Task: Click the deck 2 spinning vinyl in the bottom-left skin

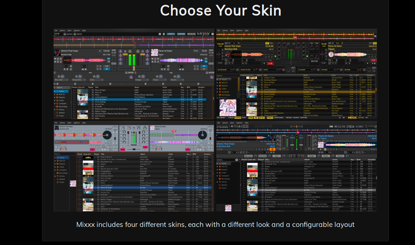Action: click(x=202, y=135)
